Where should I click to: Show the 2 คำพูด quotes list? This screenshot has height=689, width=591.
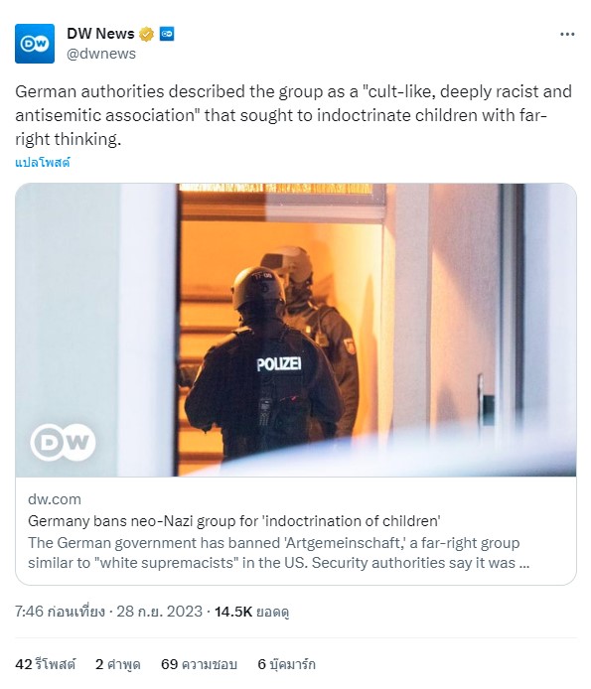(x=118, y=664)
